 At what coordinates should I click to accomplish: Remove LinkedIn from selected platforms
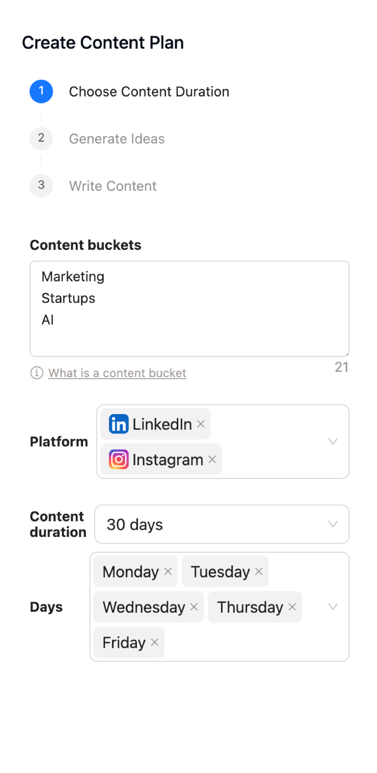(201, 424)
